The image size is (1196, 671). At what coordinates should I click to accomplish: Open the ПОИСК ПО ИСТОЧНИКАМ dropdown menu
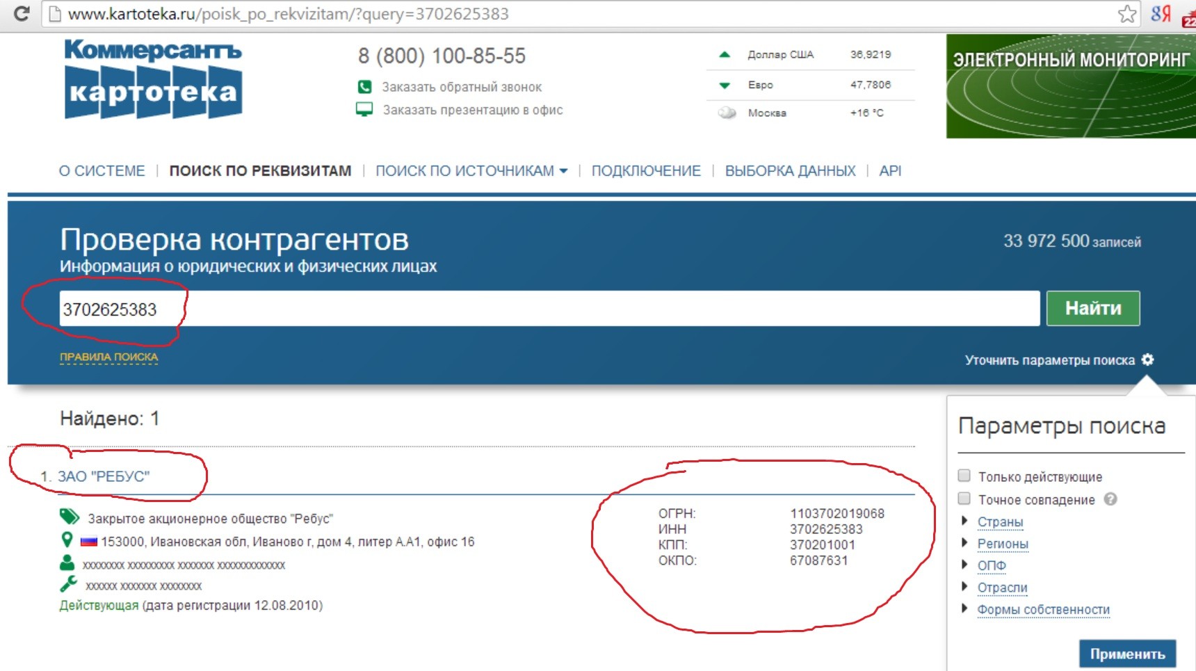click(471, 171)
